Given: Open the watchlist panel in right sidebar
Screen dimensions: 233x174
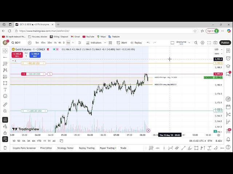Looking at the screenshot, I should click(228, 51).
